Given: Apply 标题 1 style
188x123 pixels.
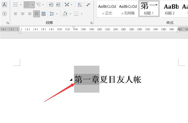Looking at the screenshot, I should [x=149, y=9].
